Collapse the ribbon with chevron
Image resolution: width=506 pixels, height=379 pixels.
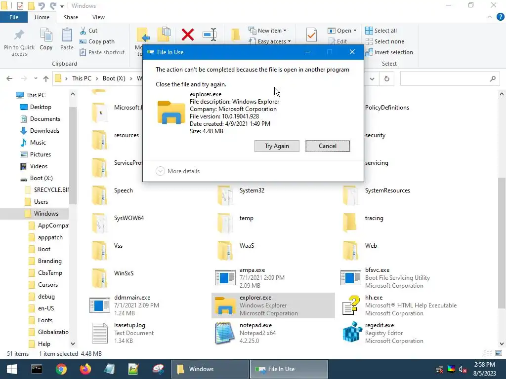490,17
